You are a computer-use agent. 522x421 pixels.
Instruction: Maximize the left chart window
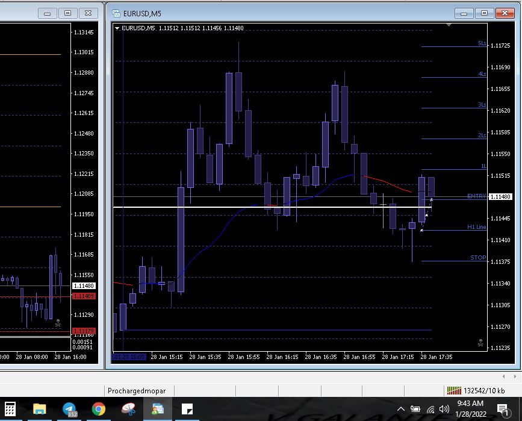pyautogui.click(x=67, y=13)
